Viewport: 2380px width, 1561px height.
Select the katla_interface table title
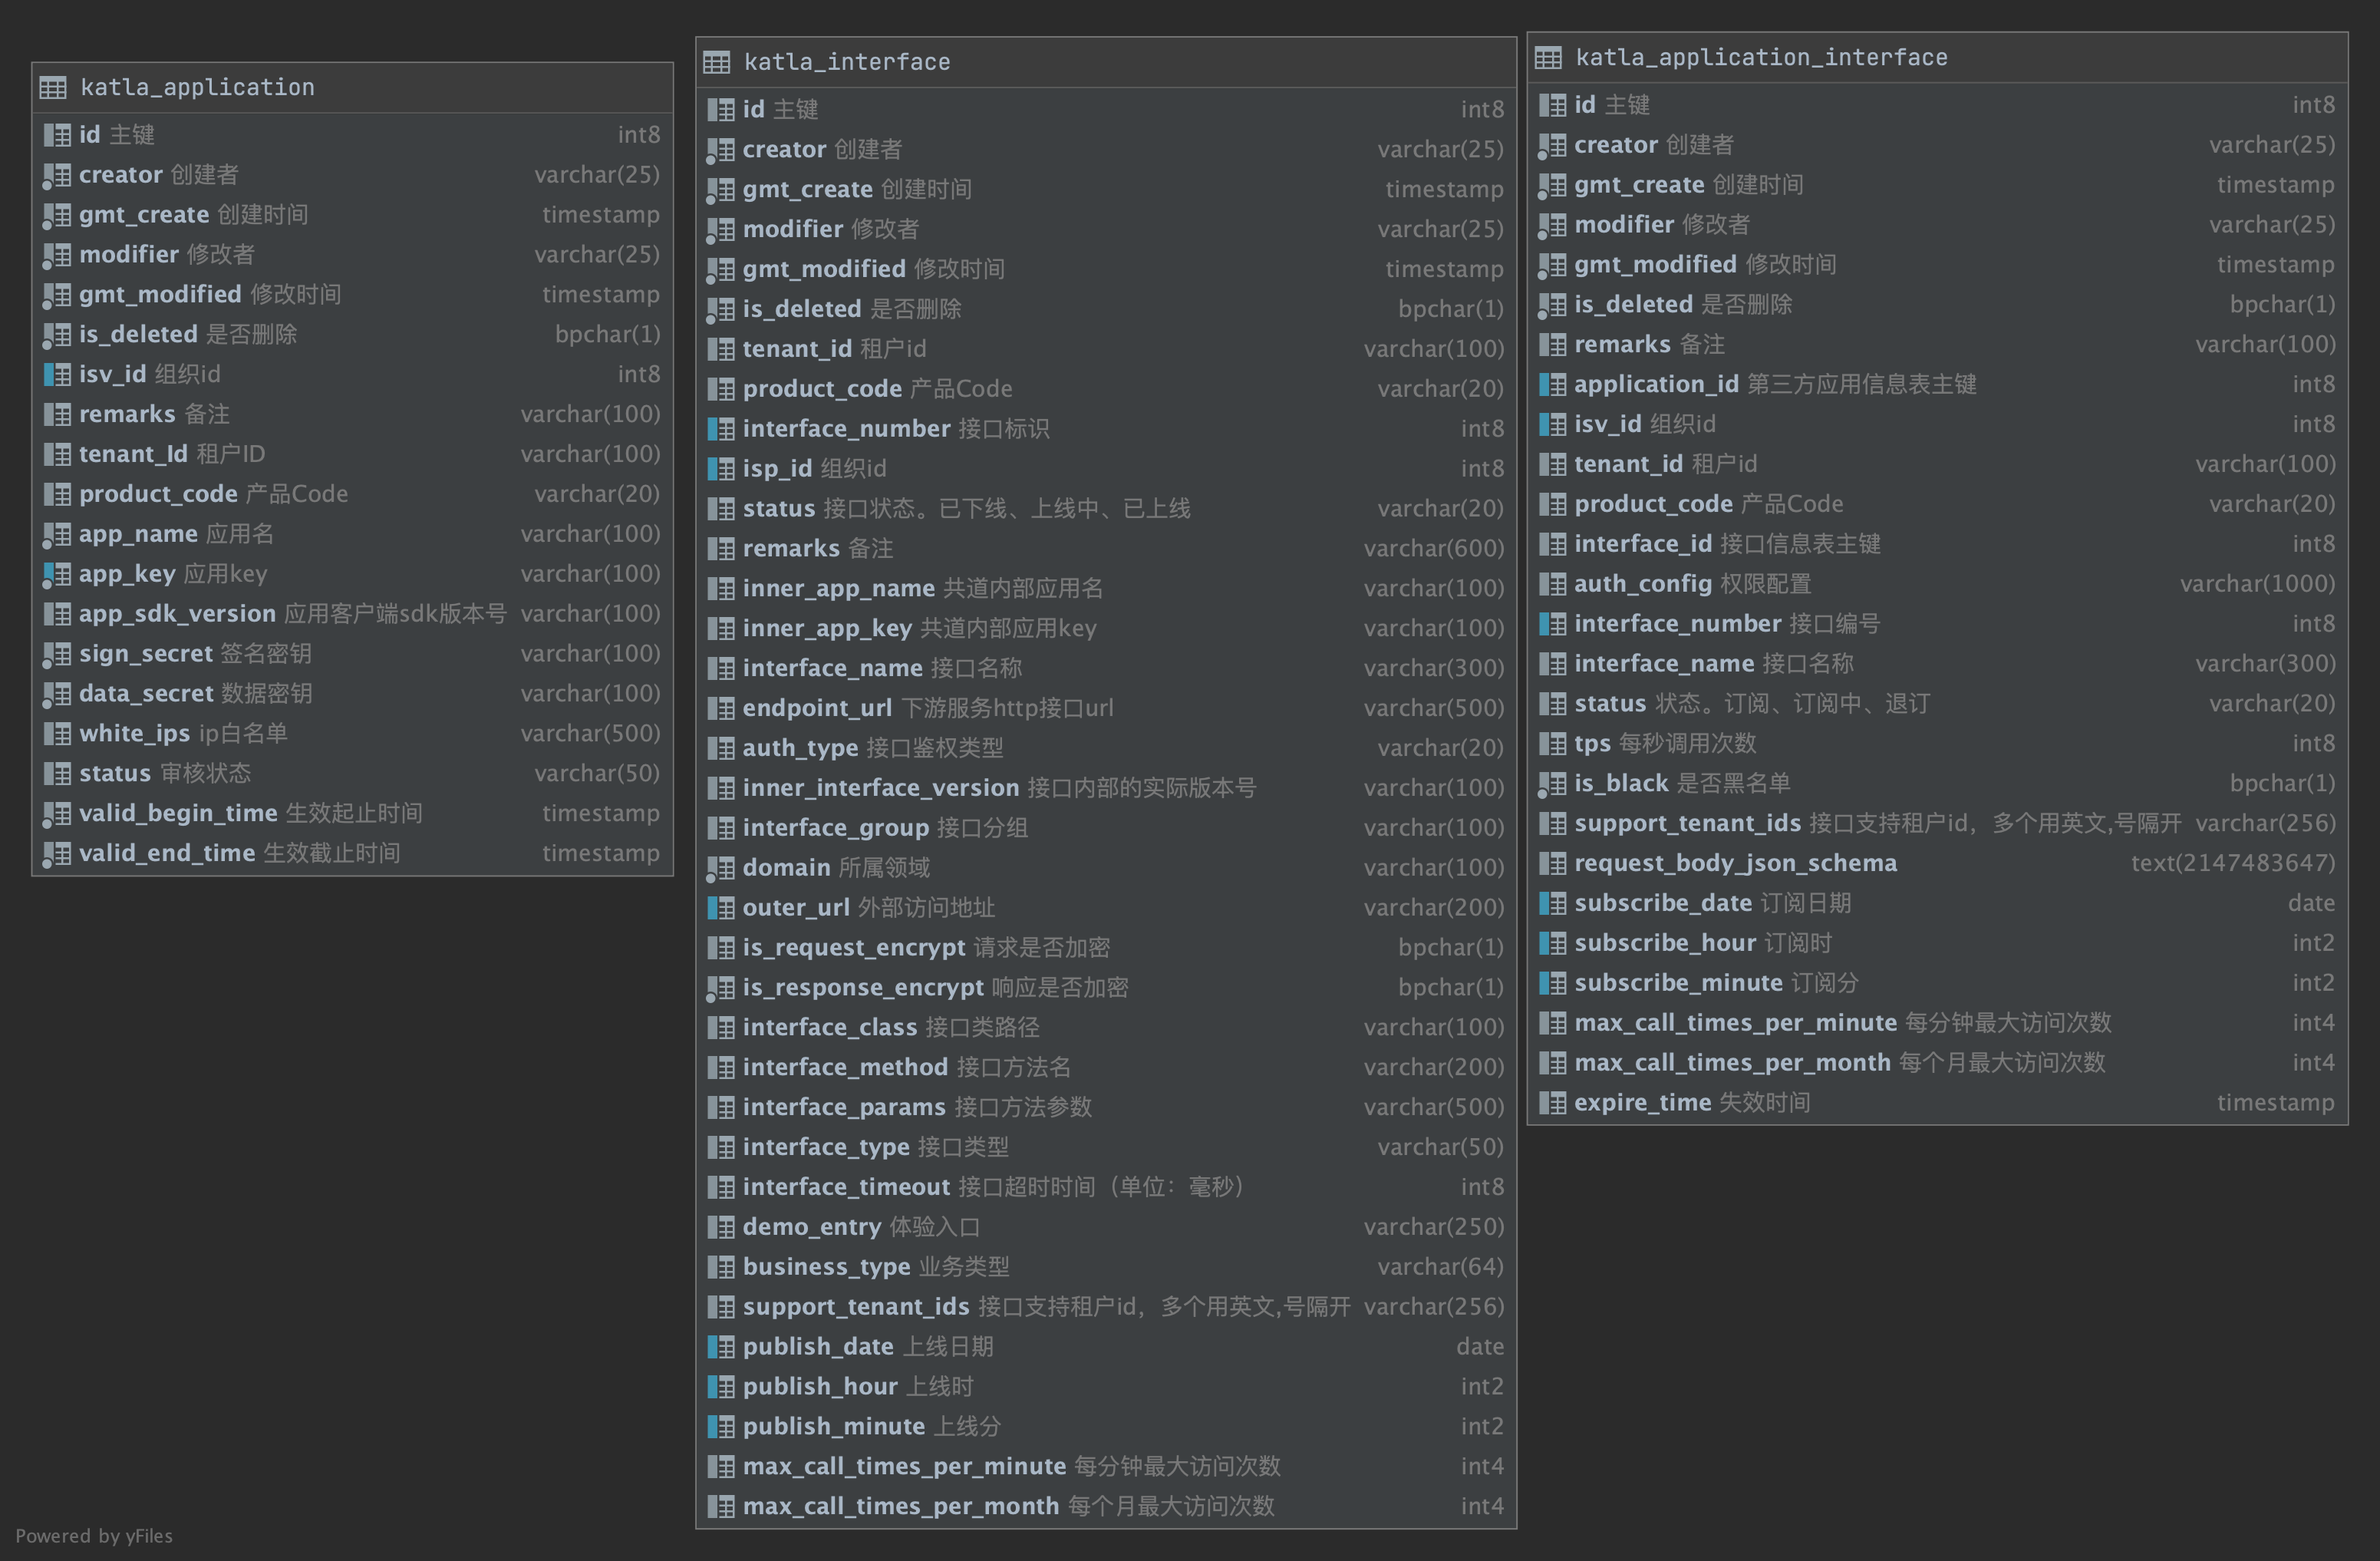tap(847, 62)
